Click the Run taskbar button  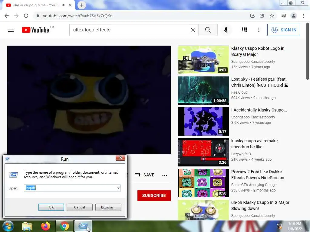[x=83, y=226]
